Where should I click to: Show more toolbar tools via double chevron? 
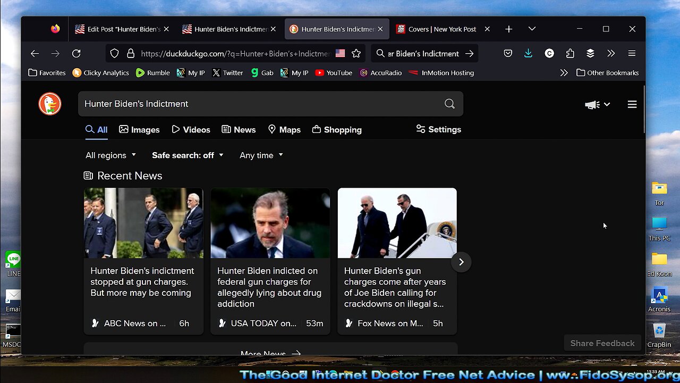click(611, 53)
